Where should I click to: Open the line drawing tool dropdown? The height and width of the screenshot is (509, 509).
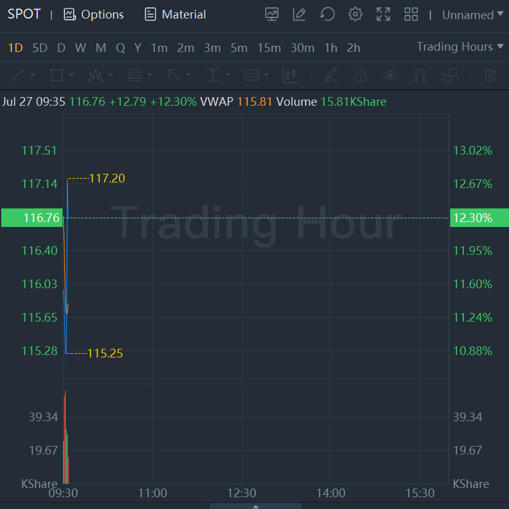tap(24, 75)
